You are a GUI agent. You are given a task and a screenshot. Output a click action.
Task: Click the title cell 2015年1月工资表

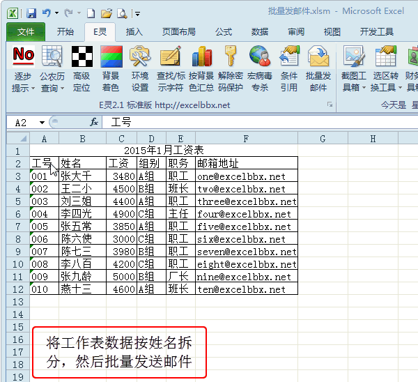tap(164, 151)
